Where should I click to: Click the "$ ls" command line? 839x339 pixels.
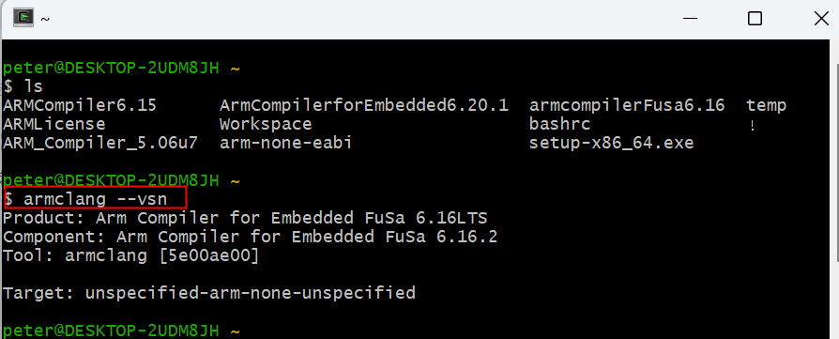tap(23, 86)
